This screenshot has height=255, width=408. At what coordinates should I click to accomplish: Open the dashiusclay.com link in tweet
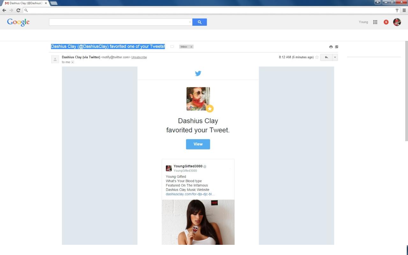coord(190,194)
